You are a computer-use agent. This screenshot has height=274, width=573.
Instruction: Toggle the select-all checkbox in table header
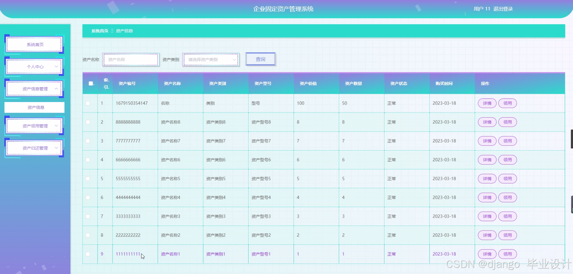91,83
